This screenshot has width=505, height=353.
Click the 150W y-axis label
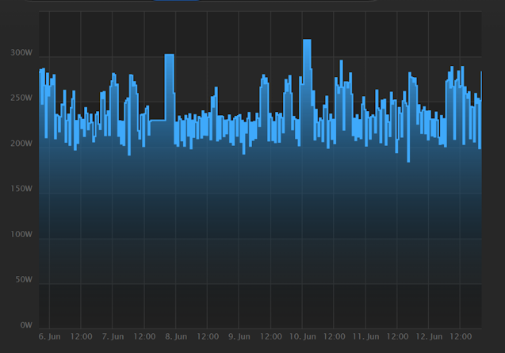pyautogui.click(x=21, y=189)
